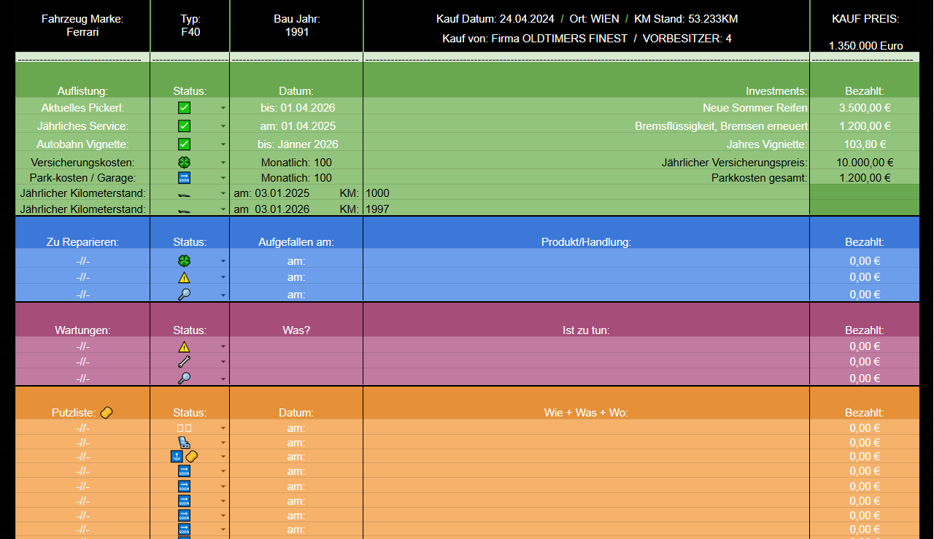934x539 pixels.
Task: Open dropdown beside Zu Reparieren magnifier icon
Action: click(x=223, y=295)
